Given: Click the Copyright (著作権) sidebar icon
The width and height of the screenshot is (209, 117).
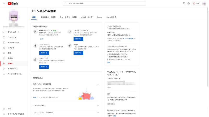Looking at the screenshot, I should pyautogui.click(x=4, y=58).
